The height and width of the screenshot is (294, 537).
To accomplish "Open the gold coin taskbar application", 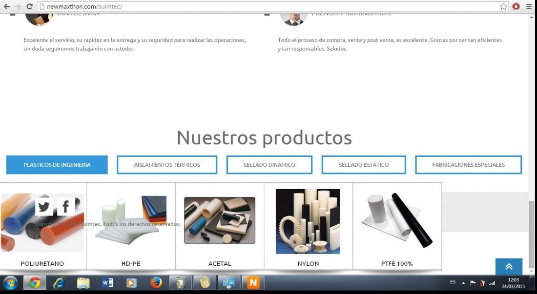I will coord(205,283).
